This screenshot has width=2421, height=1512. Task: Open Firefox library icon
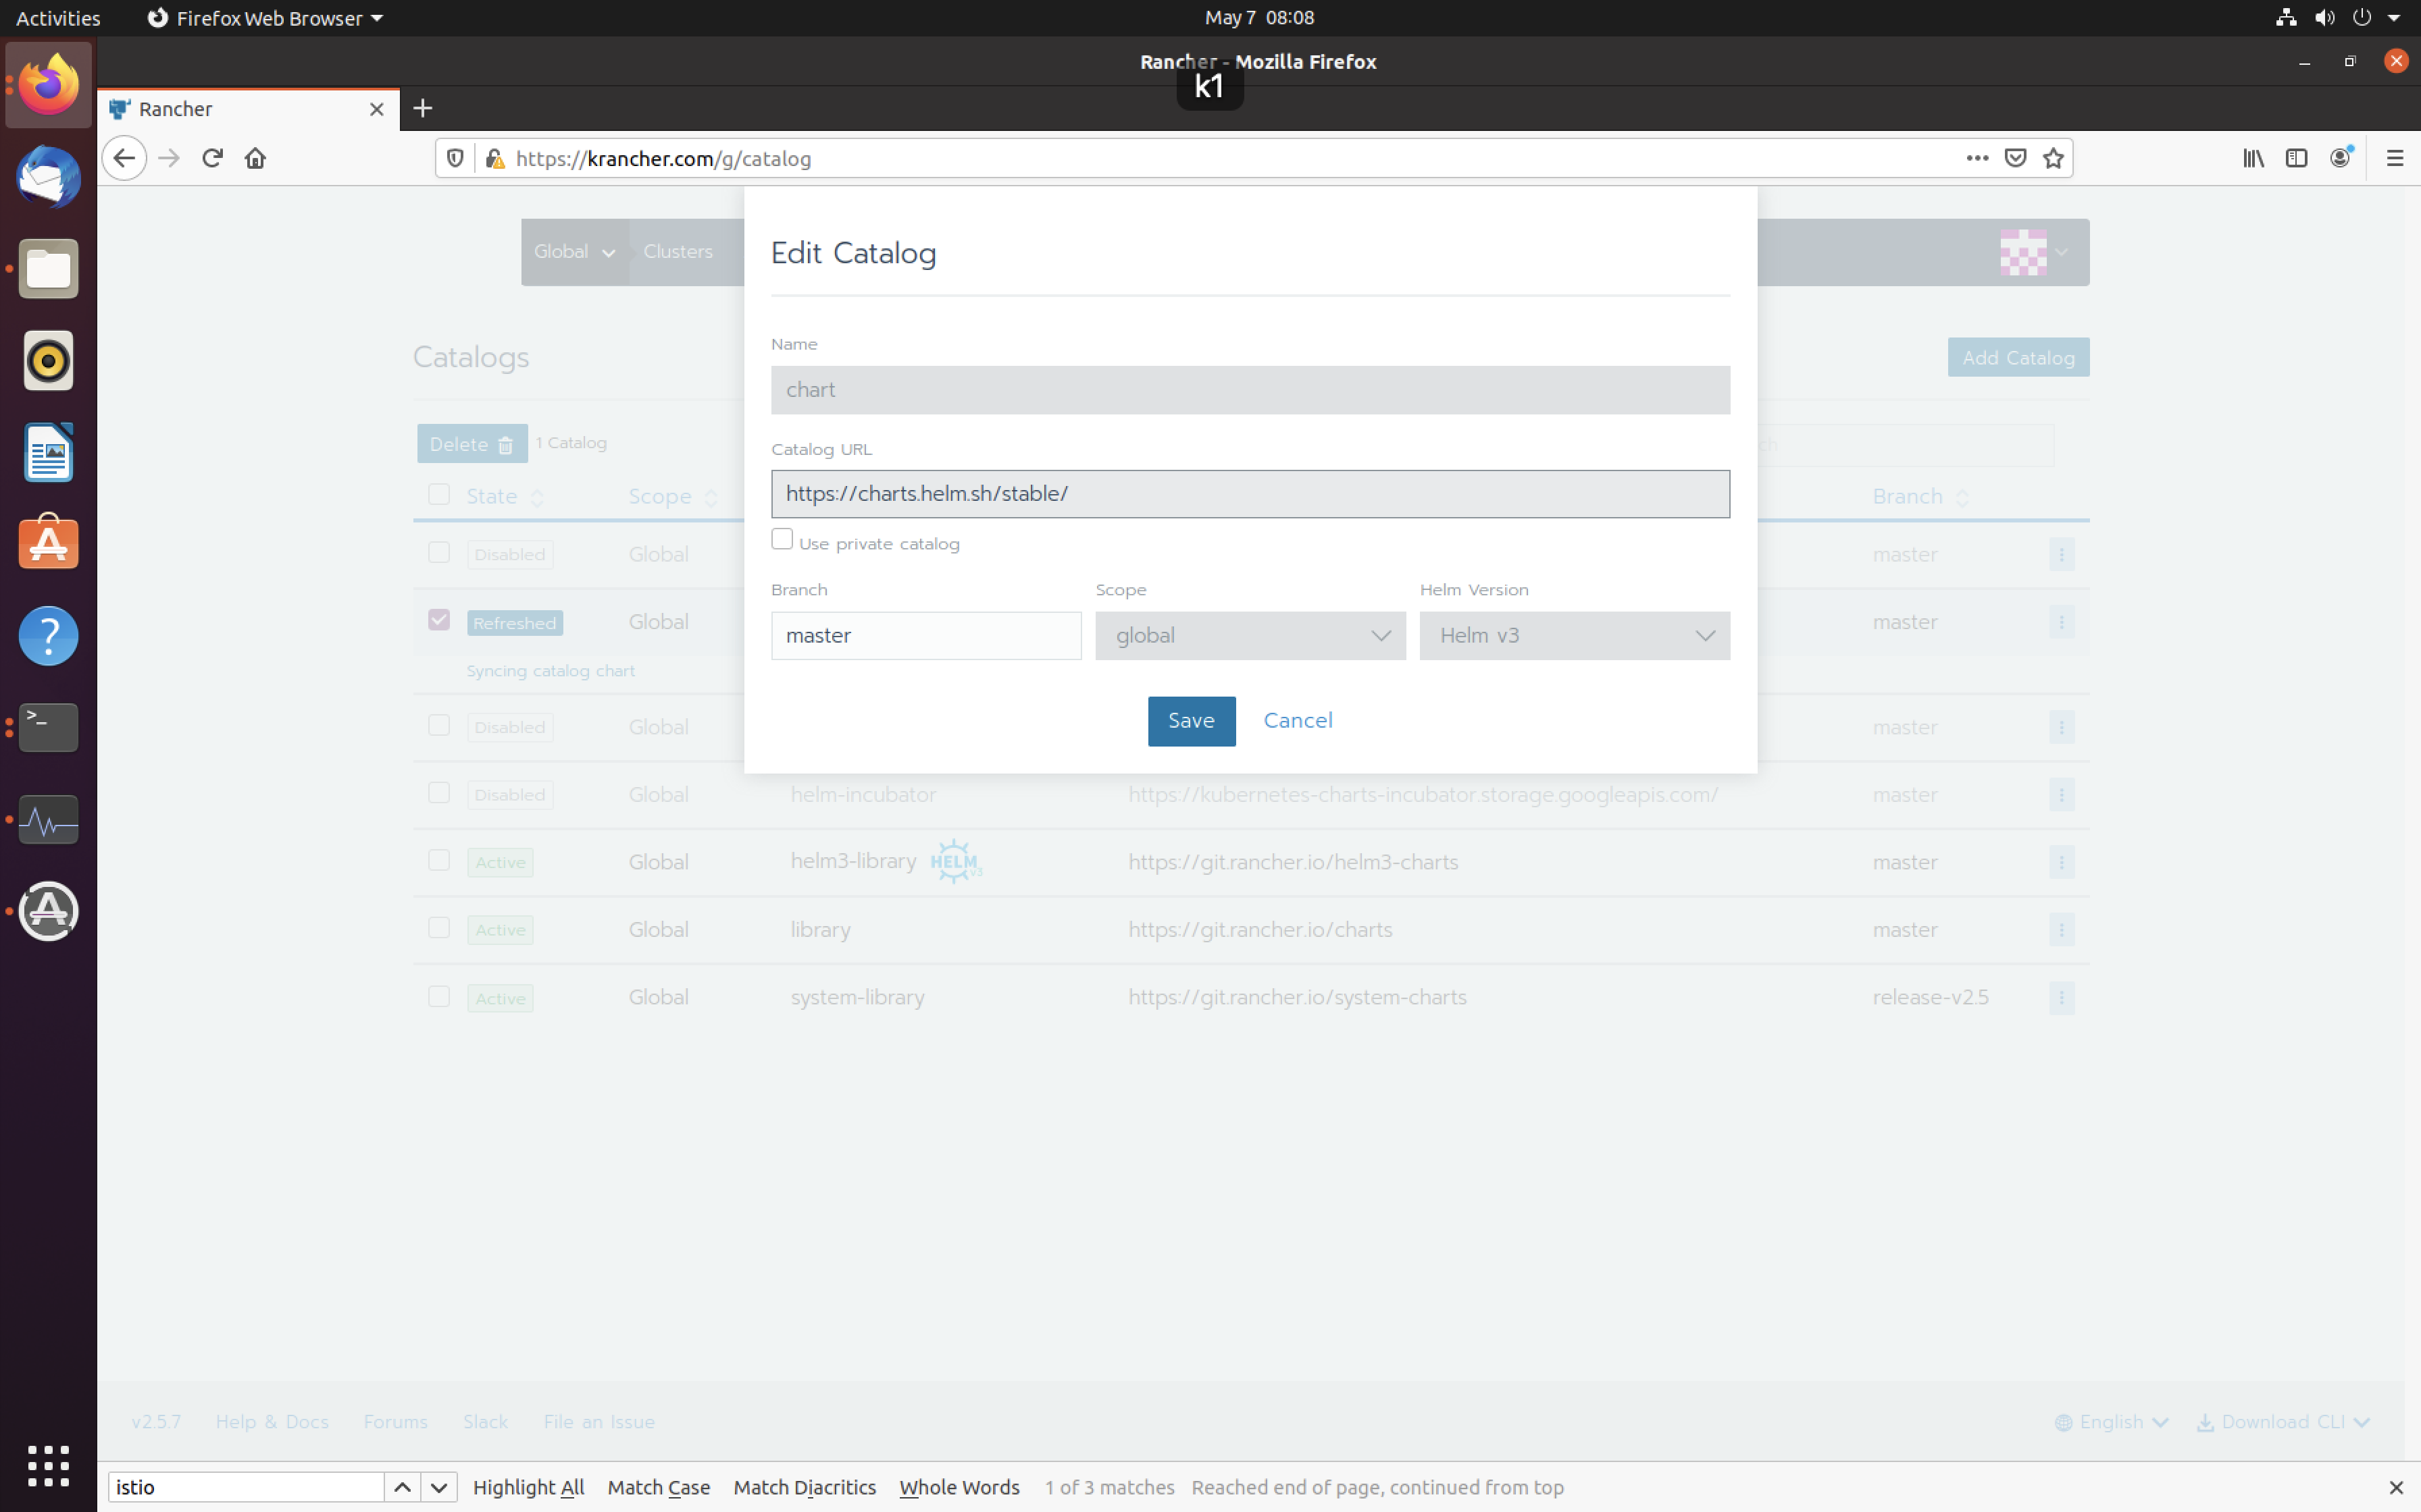(x=2253, y=158)
